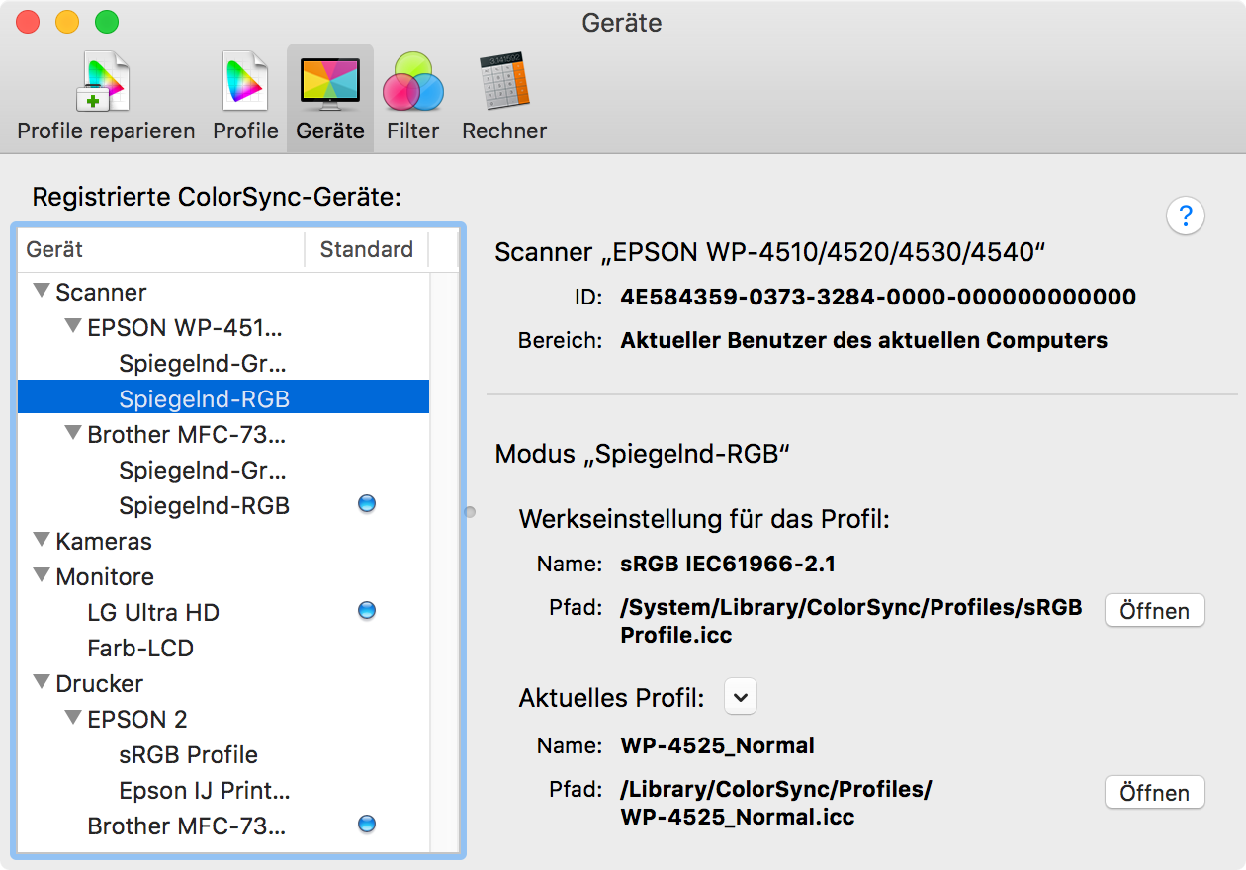The image size is (1246, 870).
Task: Click the yellow minimize window button
Action: click(67, 21)
